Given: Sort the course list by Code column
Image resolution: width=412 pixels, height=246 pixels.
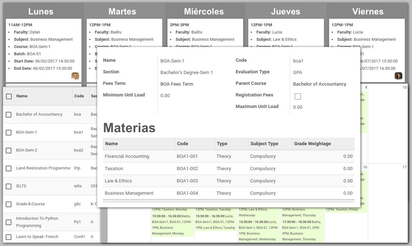Looking at the screenshot, I should point(79,96).
